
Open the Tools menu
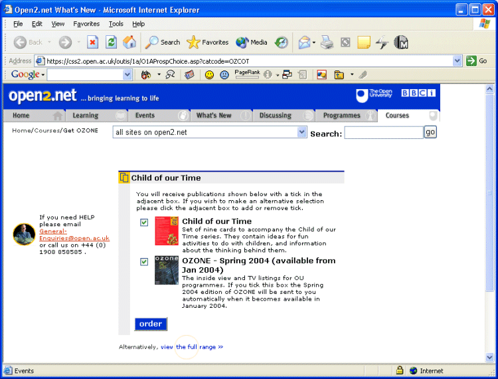116,24
